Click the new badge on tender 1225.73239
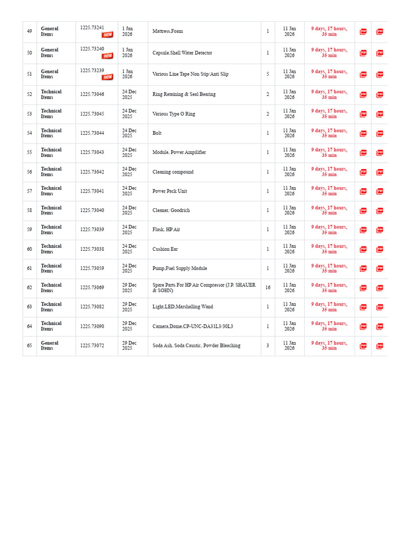The height and width of the screenshot is (543, 407). click(x=107, y=77)
